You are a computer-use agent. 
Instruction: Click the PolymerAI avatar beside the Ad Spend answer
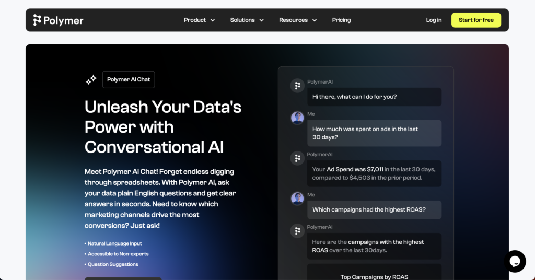tap(297, 158)
